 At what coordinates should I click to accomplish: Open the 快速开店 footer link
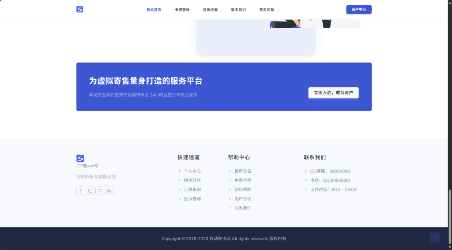coord(192,180)
